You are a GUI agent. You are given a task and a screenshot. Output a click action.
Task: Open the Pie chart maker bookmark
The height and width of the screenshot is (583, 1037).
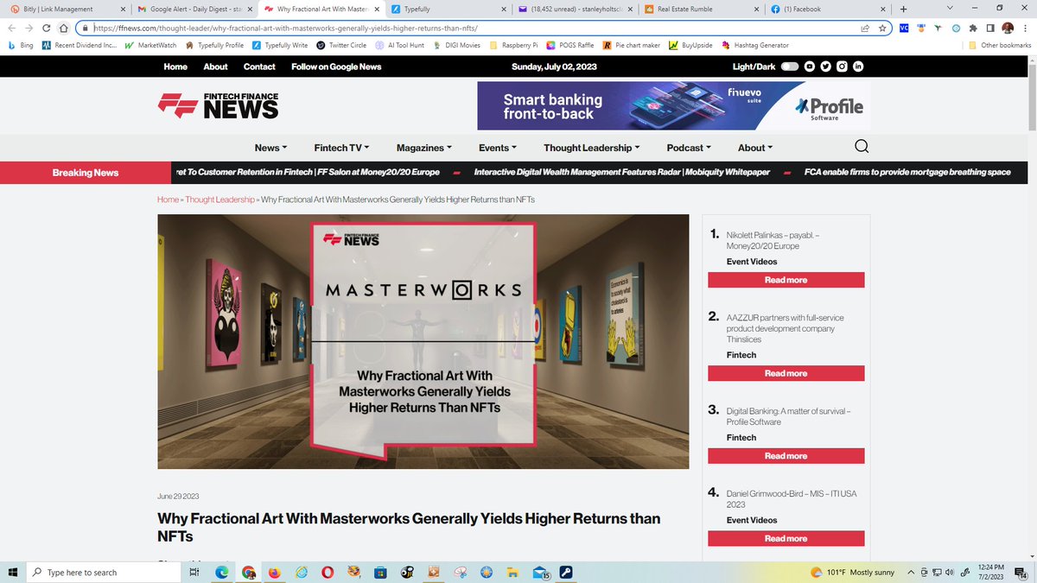633,45
